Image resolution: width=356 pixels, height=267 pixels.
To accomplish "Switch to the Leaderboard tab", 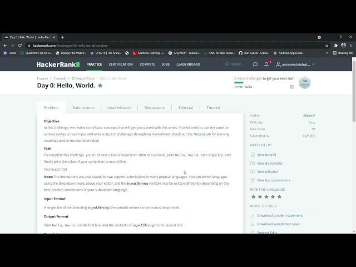I will tap(119, 107).
